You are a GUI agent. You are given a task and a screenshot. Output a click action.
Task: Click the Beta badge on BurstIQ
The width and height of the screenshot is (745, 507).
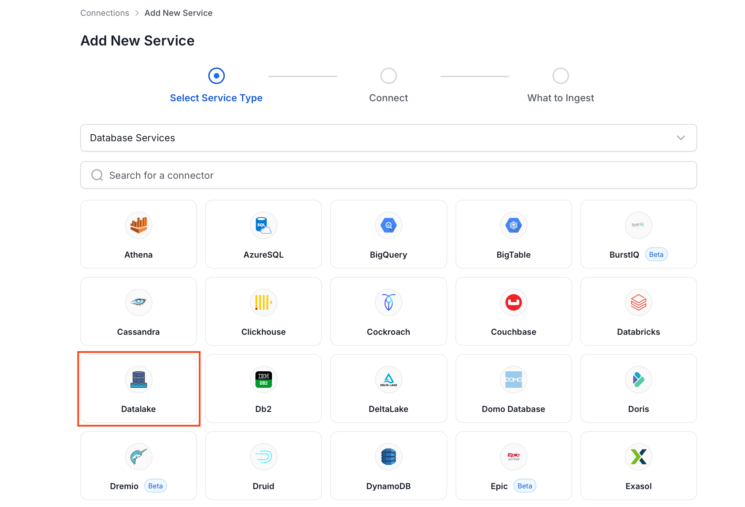pos(656,255)
